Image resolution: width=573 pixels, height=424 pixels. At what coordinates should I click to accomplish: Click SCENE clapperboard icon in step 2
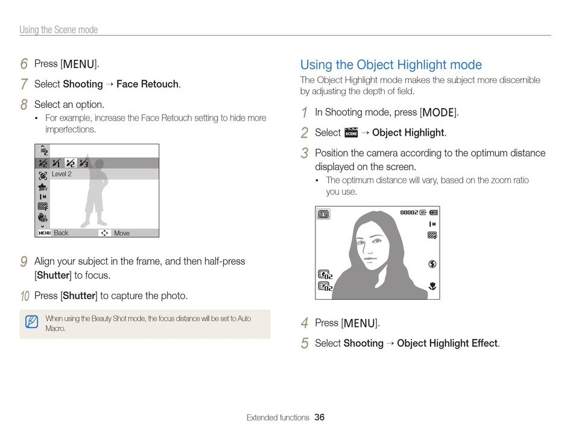351,132
